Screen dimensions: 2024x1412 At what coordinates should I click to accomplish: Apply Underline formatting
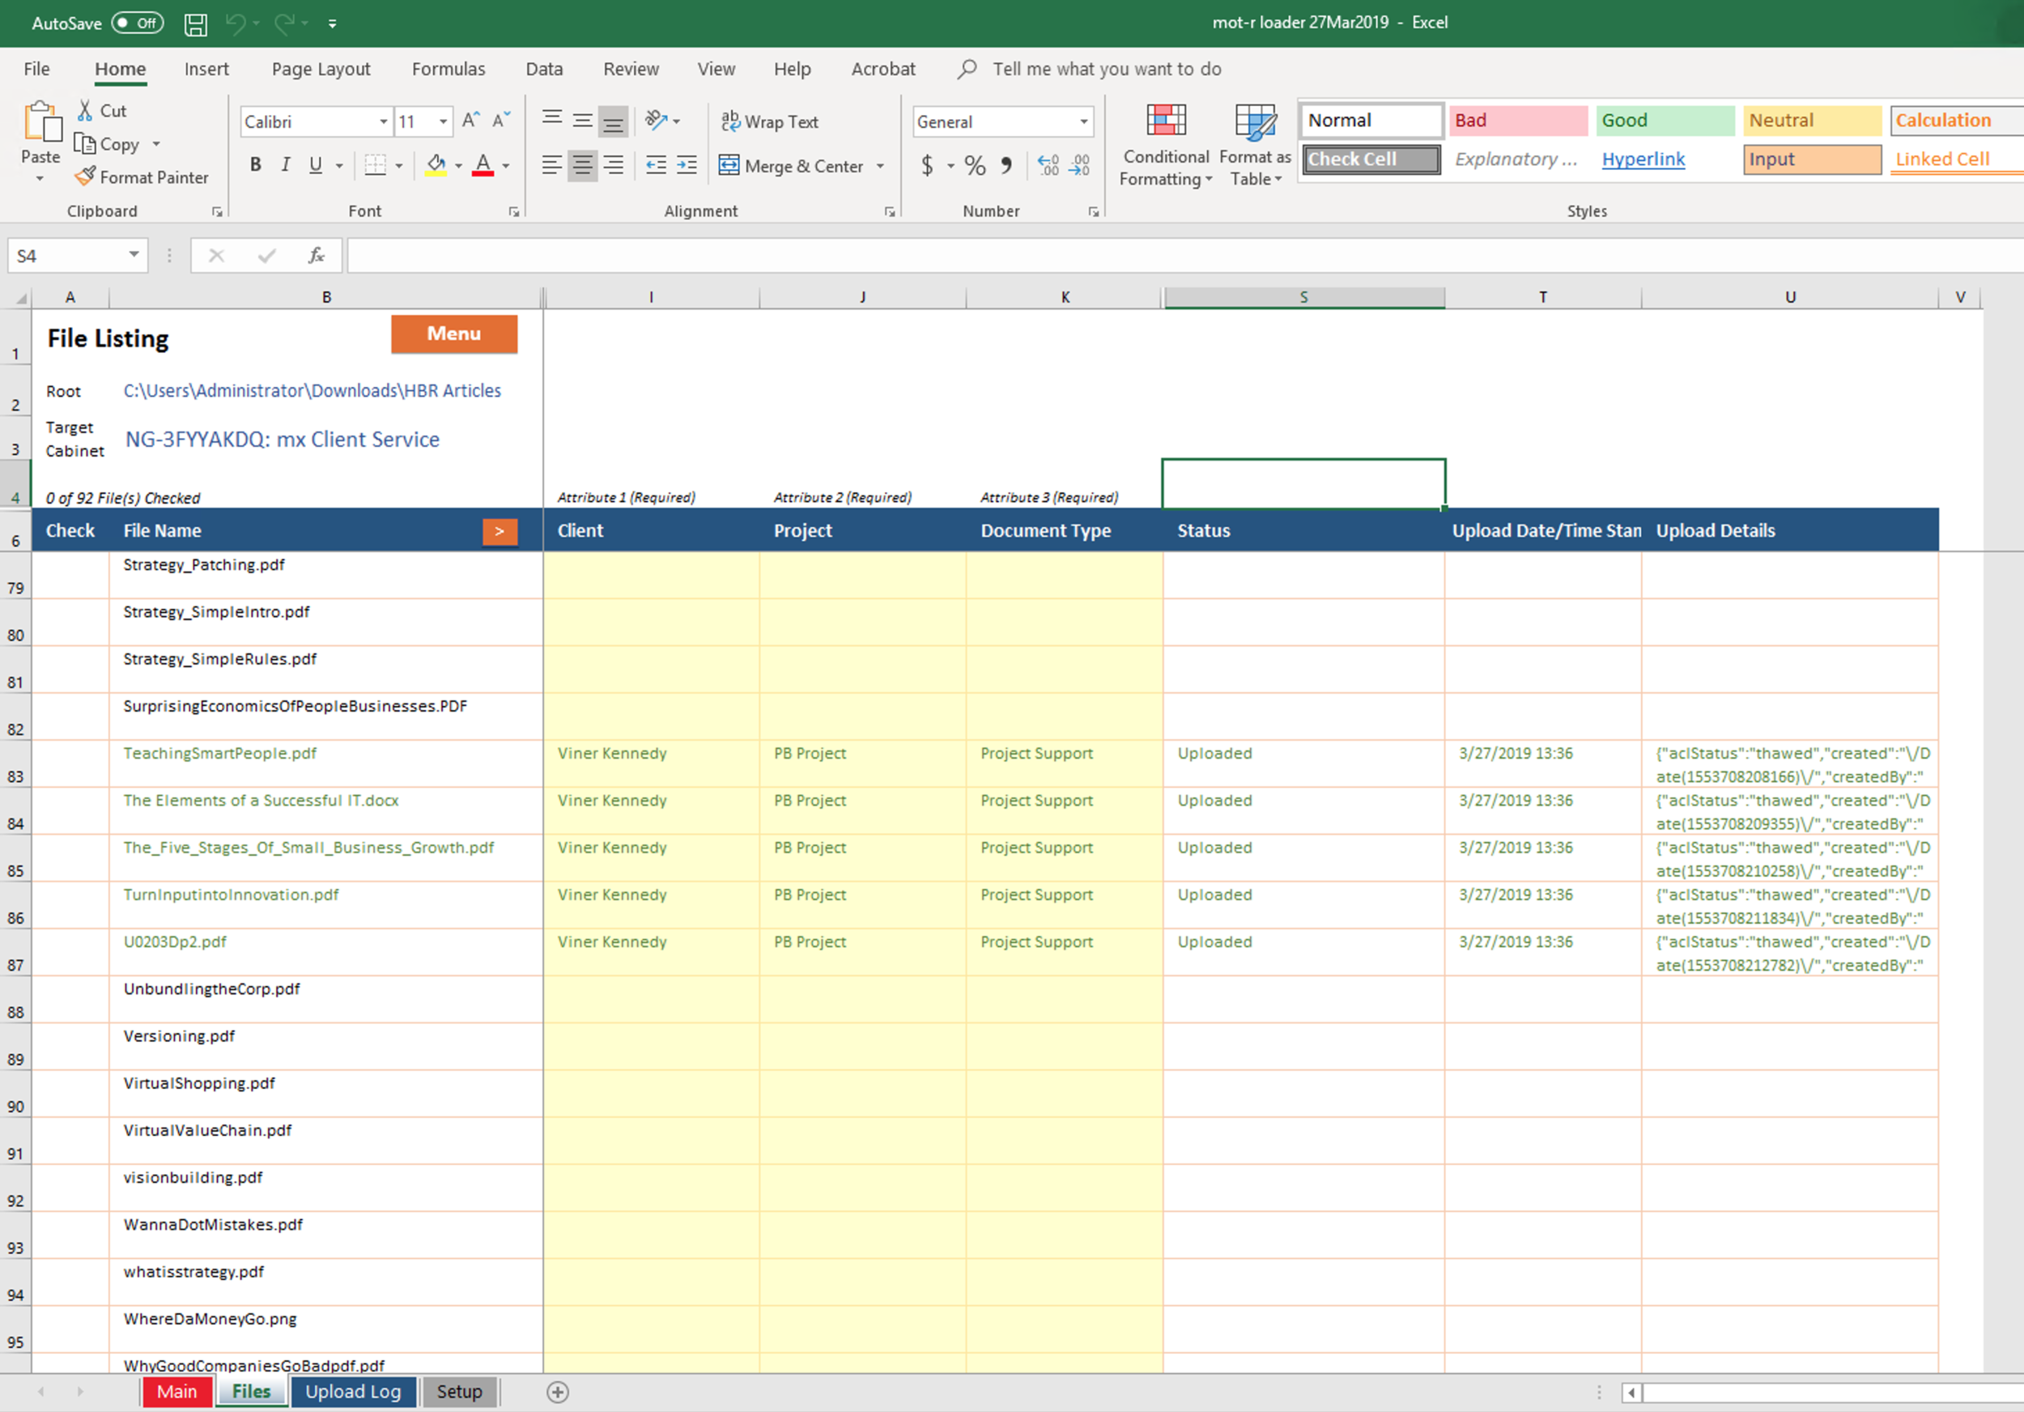click(x=316, y=165)
